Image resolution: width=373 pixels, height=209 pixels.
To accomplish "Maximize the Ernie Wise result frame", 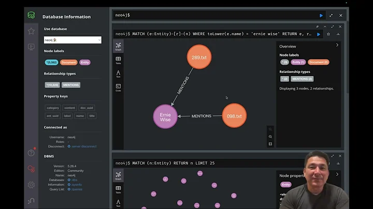I will (x=333, y=26).
